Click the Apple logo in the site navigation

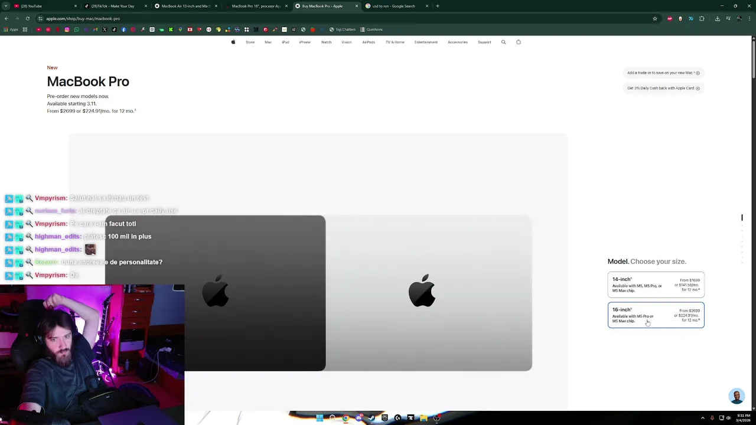[233, 42]
